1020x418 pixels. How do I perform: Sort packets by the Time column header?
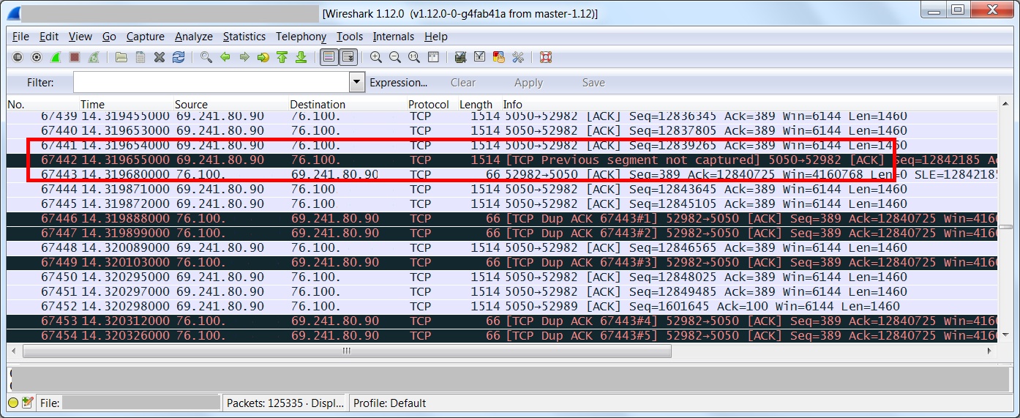93,105
